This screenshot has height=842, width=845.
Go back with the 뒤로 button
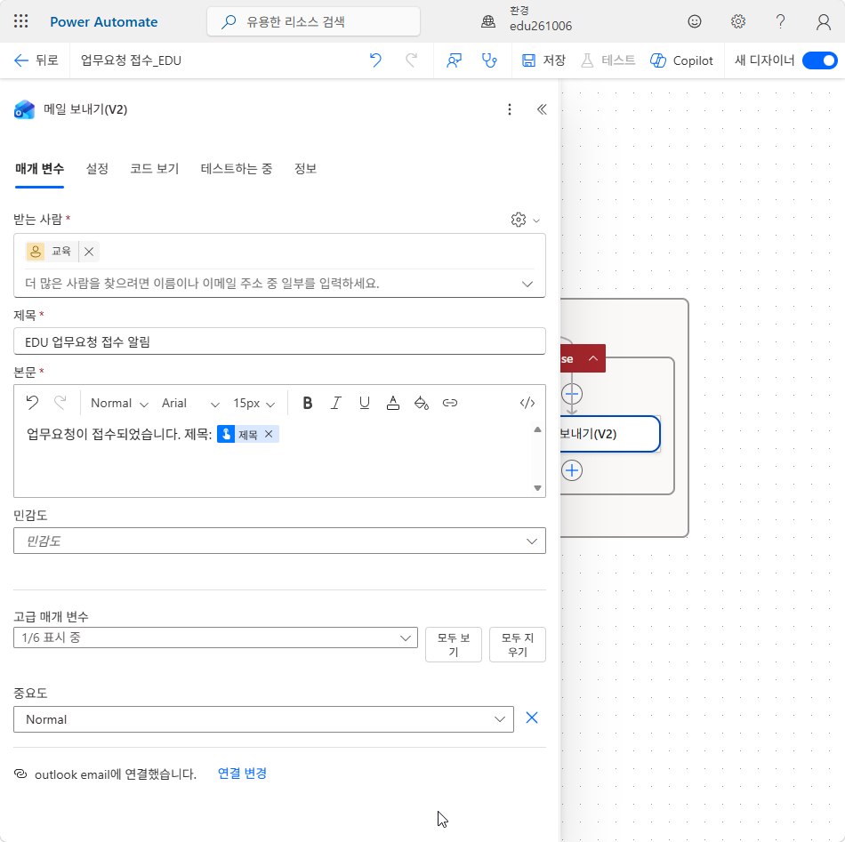point(36,60)
